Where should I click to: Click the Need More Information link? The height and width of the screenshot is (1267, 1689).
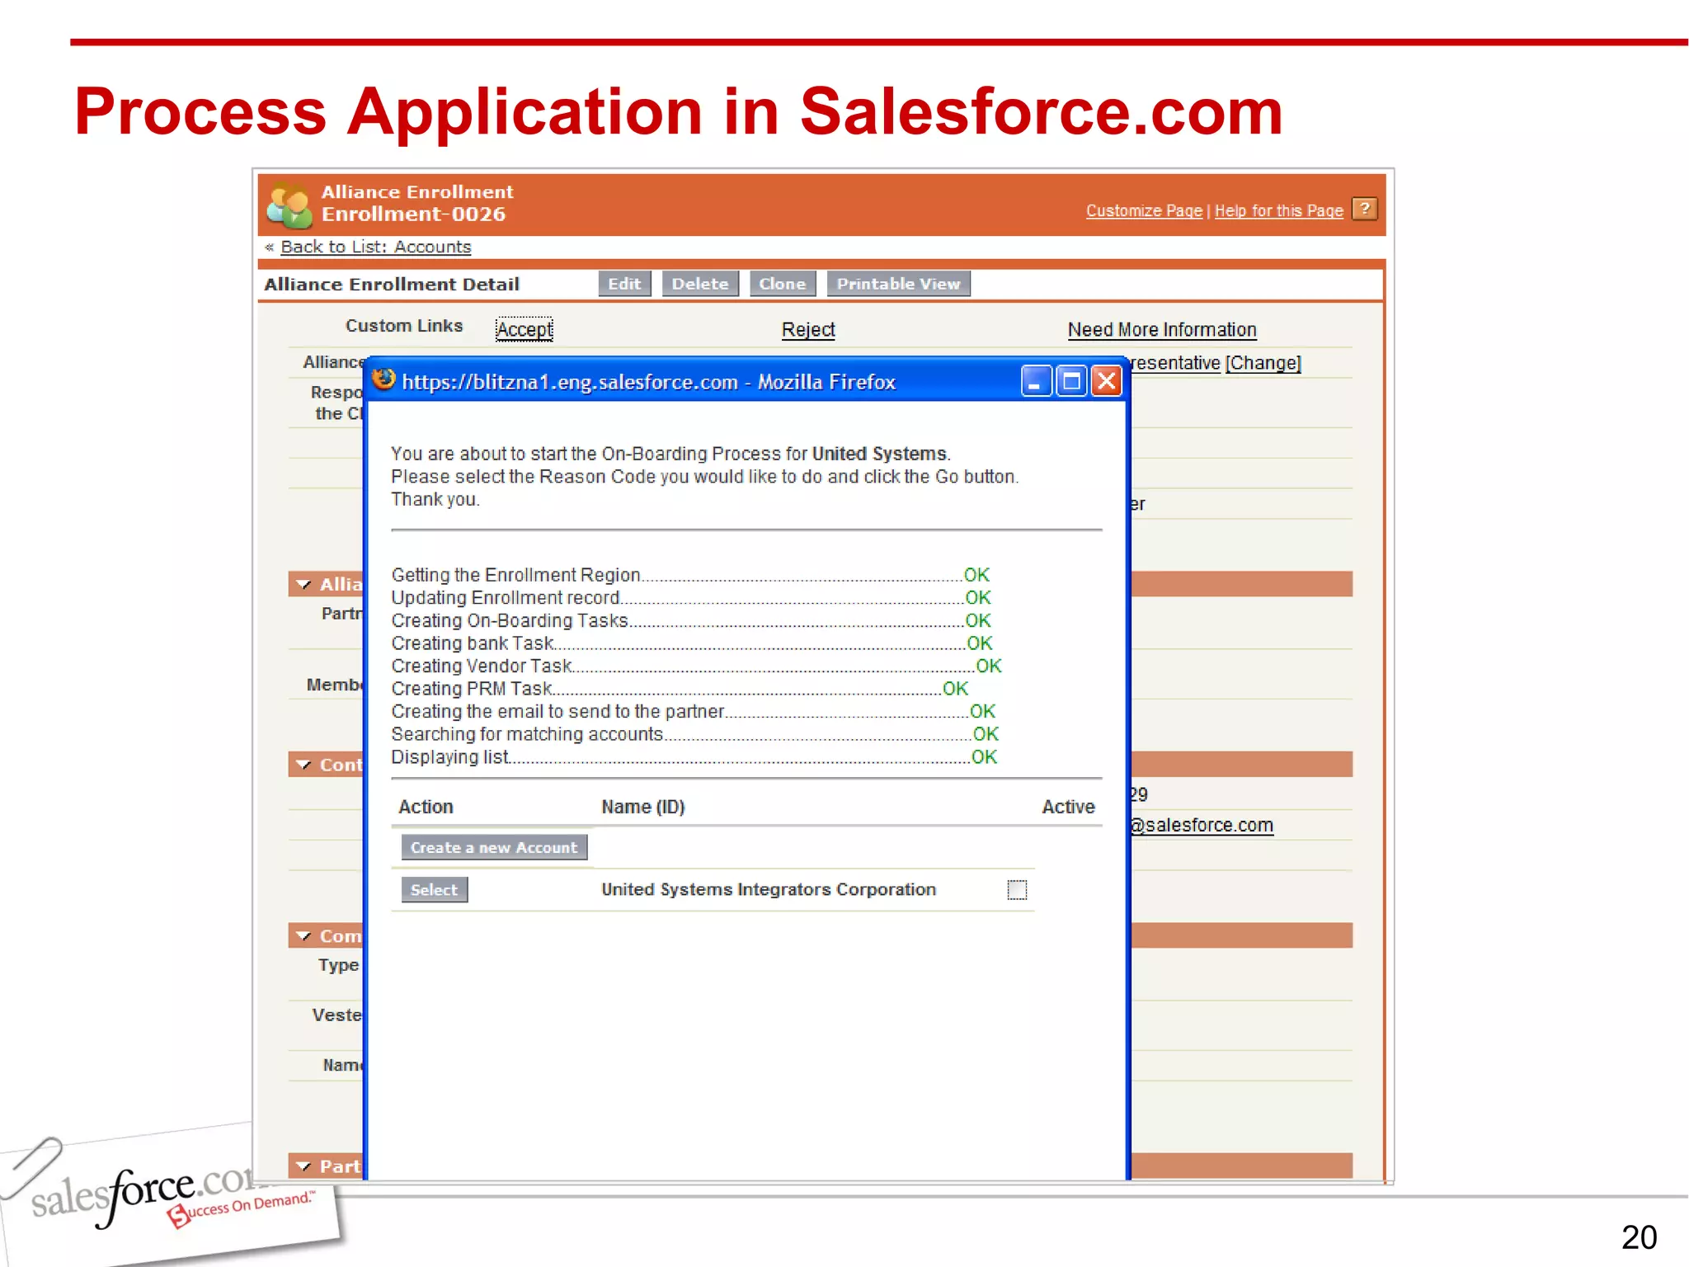[x=1162, y=330]
